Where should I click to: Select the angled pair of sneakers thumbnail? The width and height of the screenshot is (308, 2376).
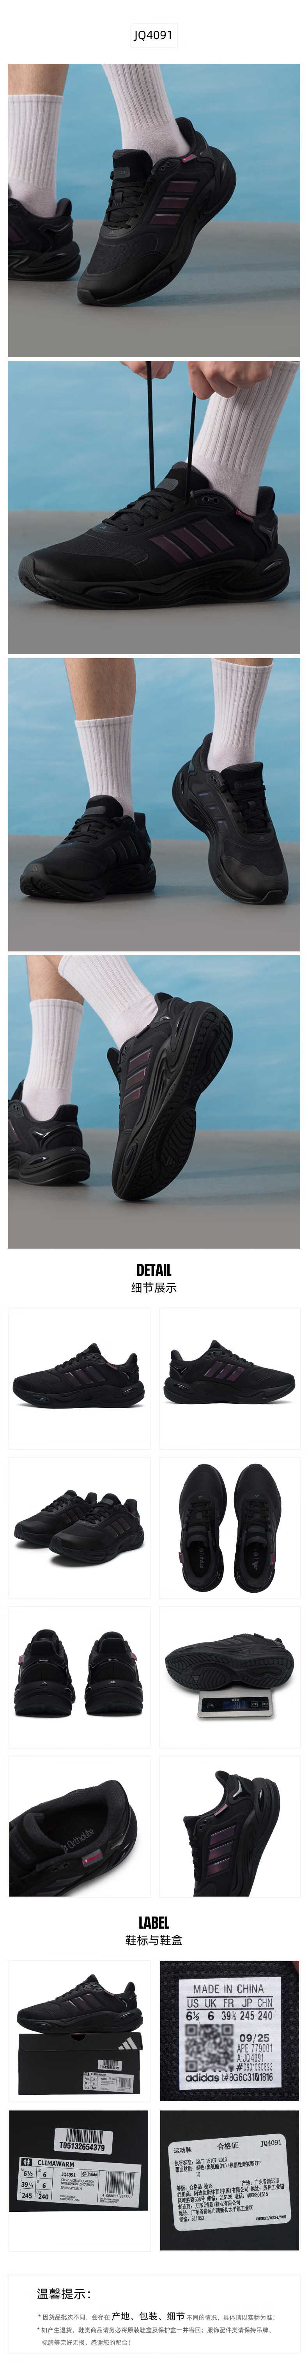click(79, 1527)
